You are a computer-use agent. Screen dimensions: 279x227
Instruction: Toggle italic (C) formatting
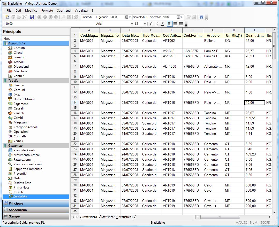pyautogui.click(x=157, y=24)
